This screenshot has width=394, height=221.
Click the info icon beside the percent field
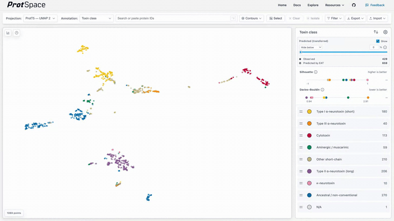385,47
